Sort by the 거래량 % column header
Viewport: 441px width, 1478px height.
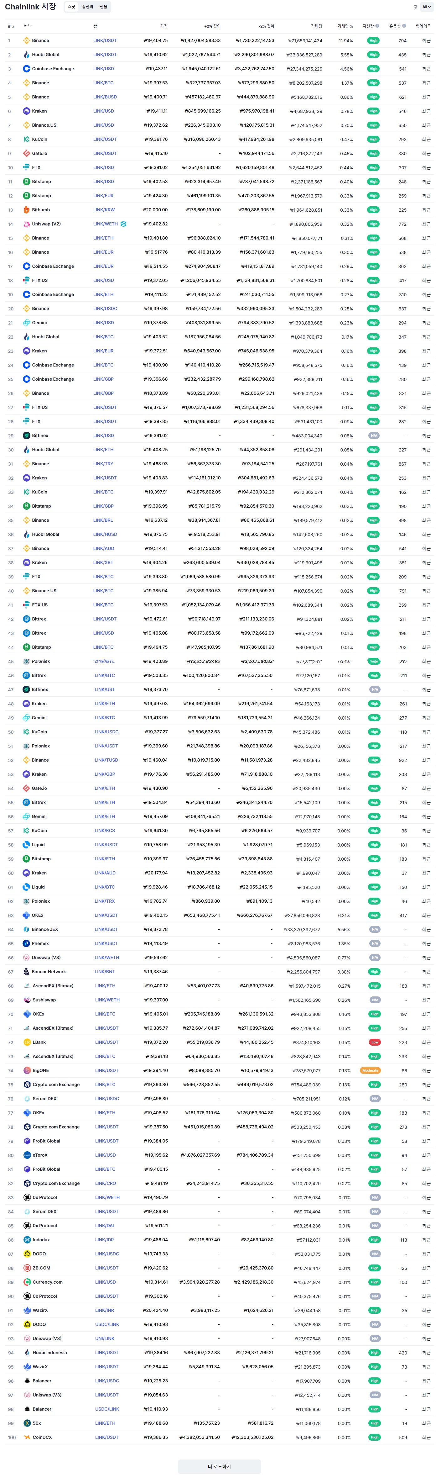tap(345, 26)
